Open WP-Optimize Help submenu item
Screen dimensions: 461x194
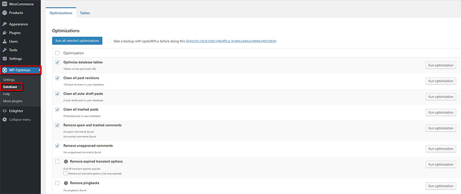7,94
